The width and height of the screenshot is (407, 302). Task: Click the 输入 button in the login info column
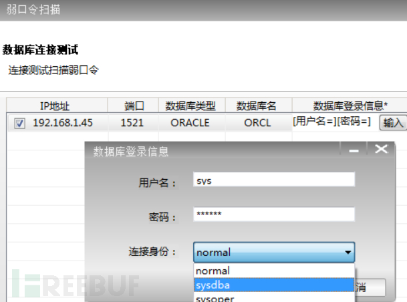coord(393,123)
